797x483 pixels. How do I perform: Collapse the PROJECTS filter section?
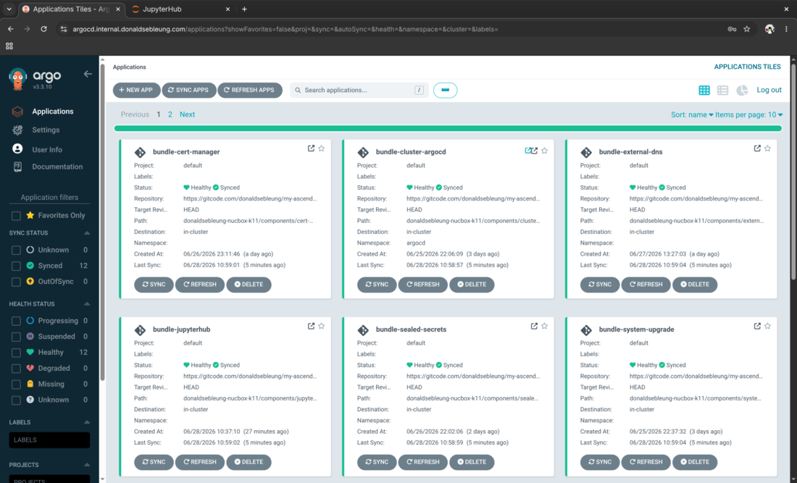coord(87,465)
